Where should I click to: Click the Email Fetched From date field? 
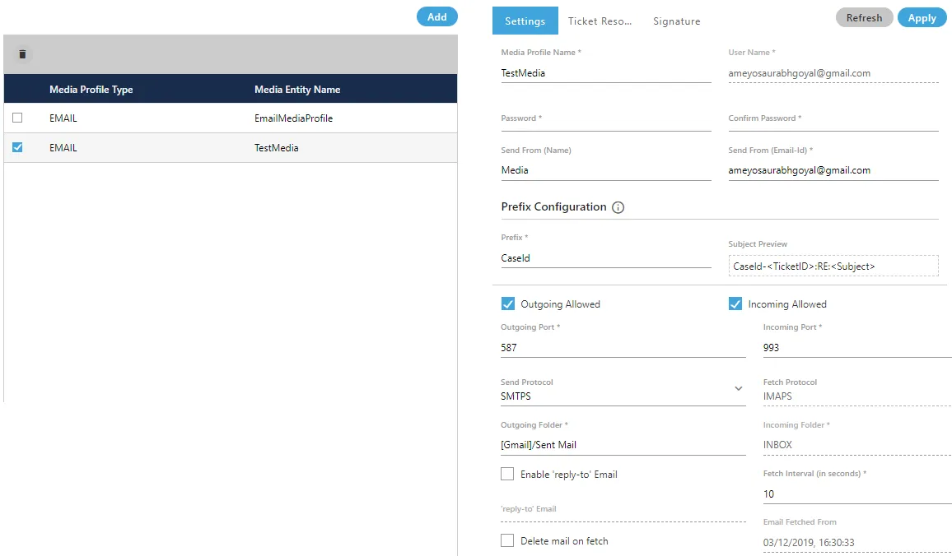point(857,543)
